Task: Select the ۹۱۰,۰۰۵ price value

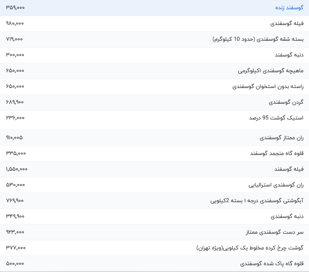Action: pos(14,138)
